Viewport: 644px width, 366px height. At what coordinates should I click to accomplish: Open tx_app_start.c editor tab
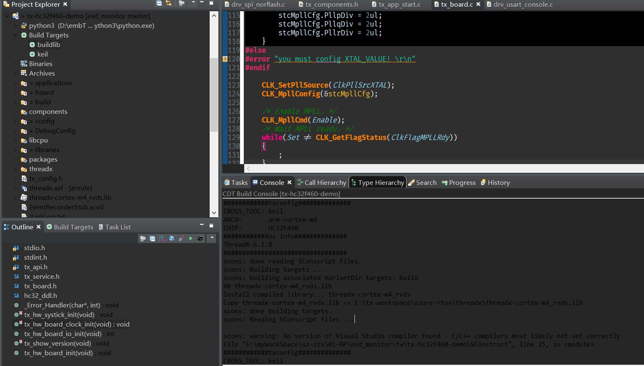coord(396,5)
